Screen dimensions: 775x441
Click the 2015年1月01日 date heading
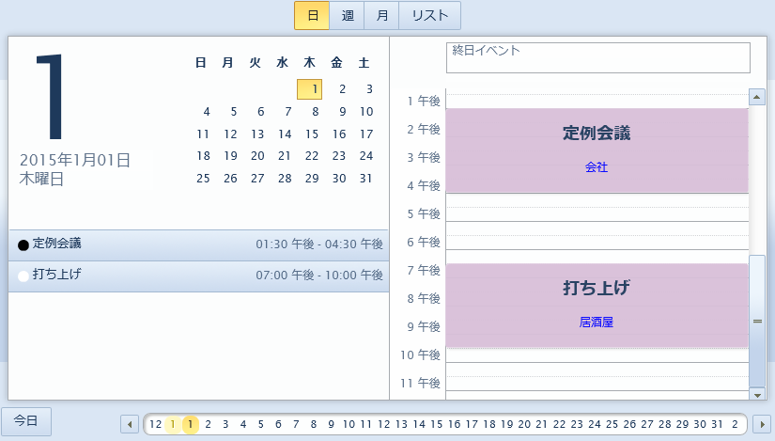(75, 160)
